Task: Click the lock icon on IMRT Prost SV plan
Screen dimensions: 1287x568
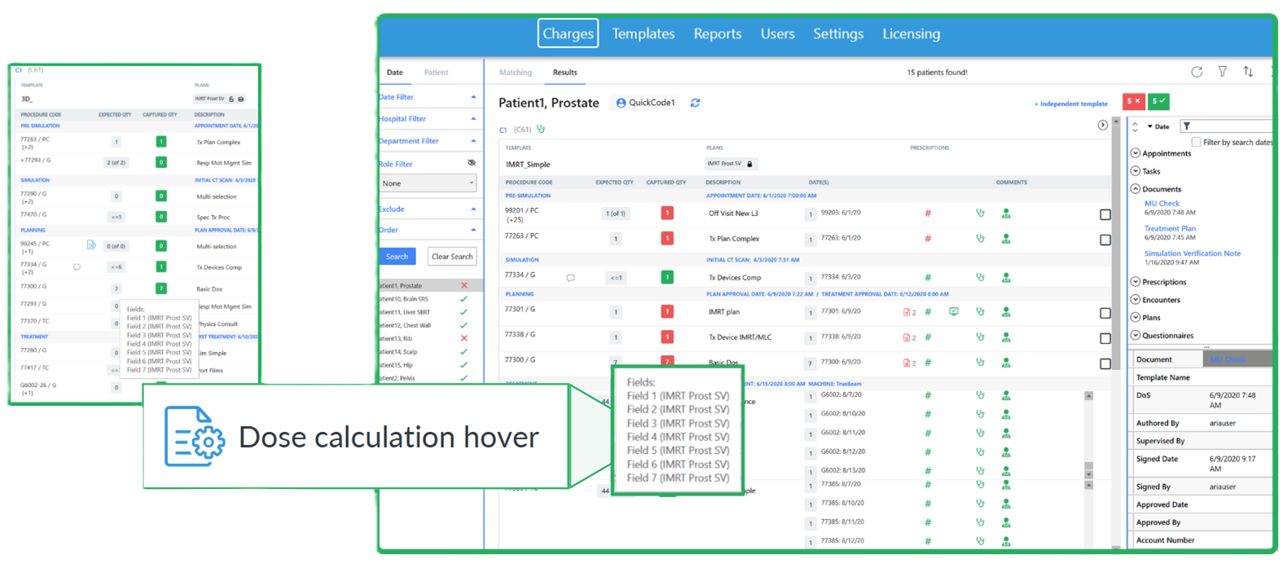Action: (x=750, y=164)
